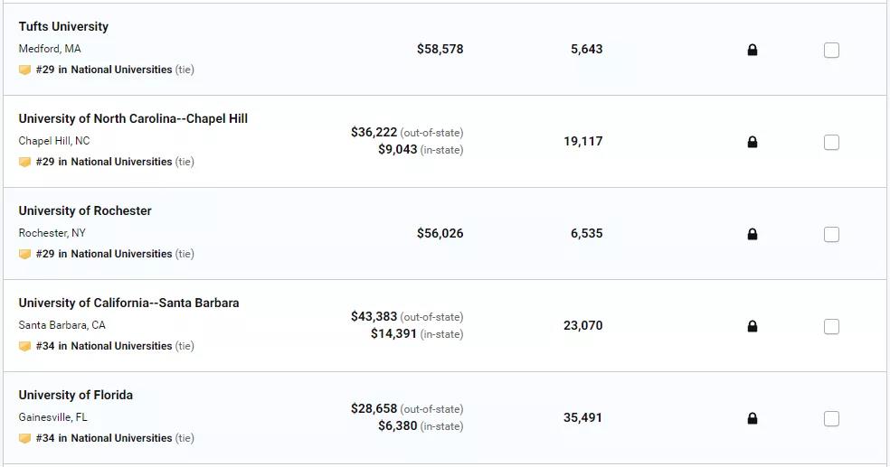Go to the University of Florida page

pyautogui.click(x=75, y=395)
